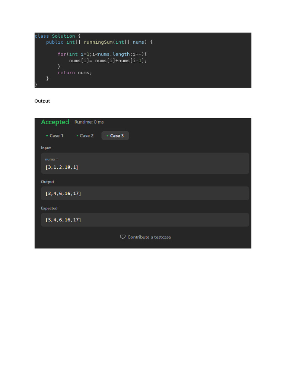Click the for loop line in code
286x382 pixels.
point(102,54)
